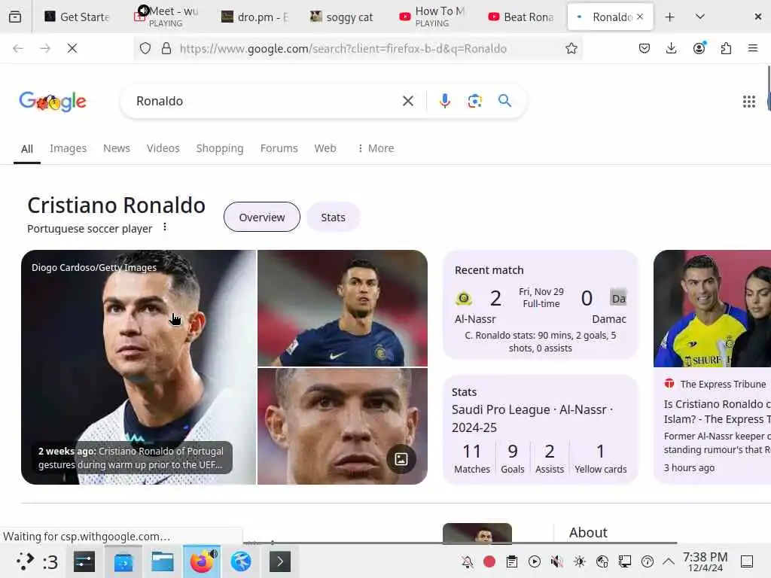Open tracking protection shield icon
This screenshot has height=578, width=771.
(145, 48)
